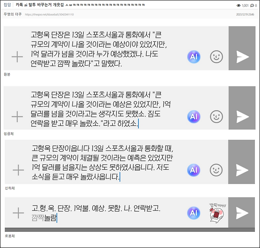
Task: Open the 잡담 category tab
Action: coord(8,6)
